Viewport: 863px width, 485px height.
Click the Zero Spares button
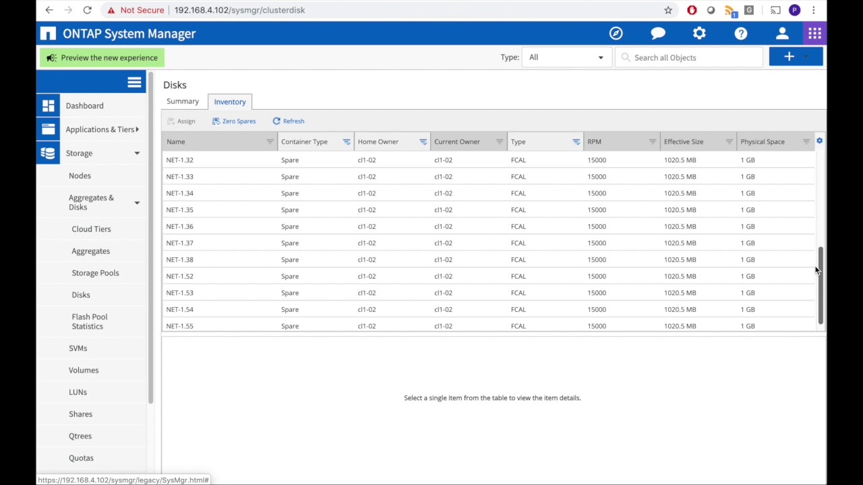coord(234,121)
